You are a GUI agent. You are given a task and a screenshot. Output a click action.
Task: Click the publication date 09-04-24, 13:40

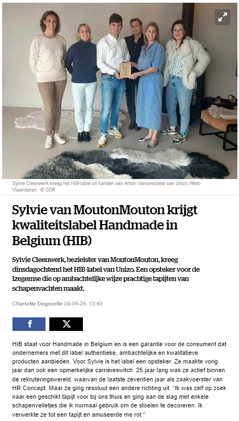(83, 304)
